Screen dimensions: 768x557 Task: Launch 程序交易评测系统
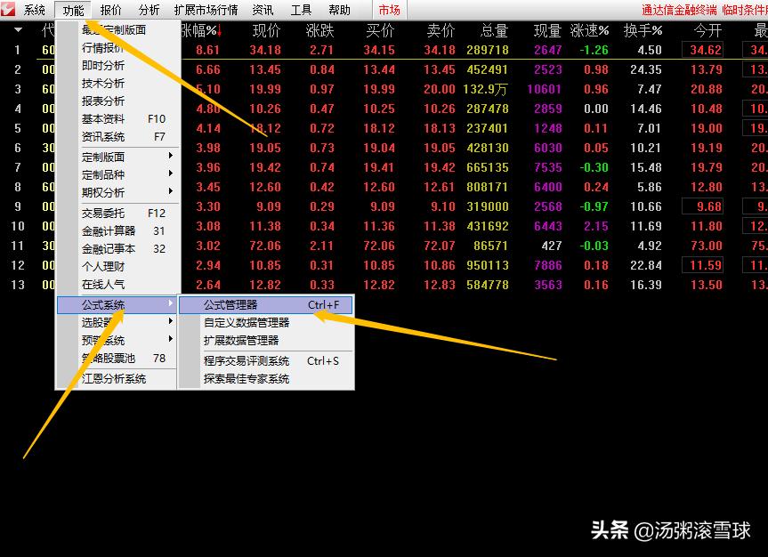247,361
